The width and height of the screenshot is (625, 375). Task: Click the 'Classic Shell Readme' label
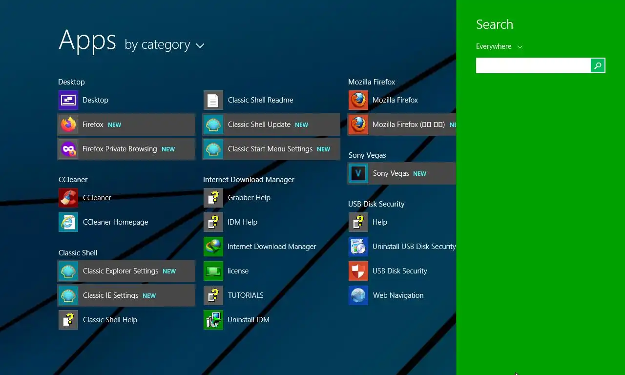click(x=261, y=100)
